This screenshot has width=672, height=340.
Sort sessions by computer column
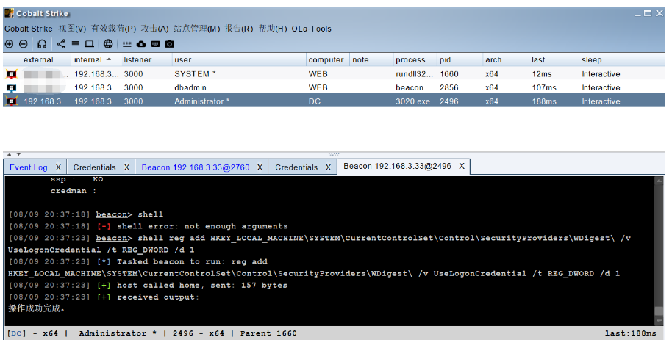tap(328, 60)
